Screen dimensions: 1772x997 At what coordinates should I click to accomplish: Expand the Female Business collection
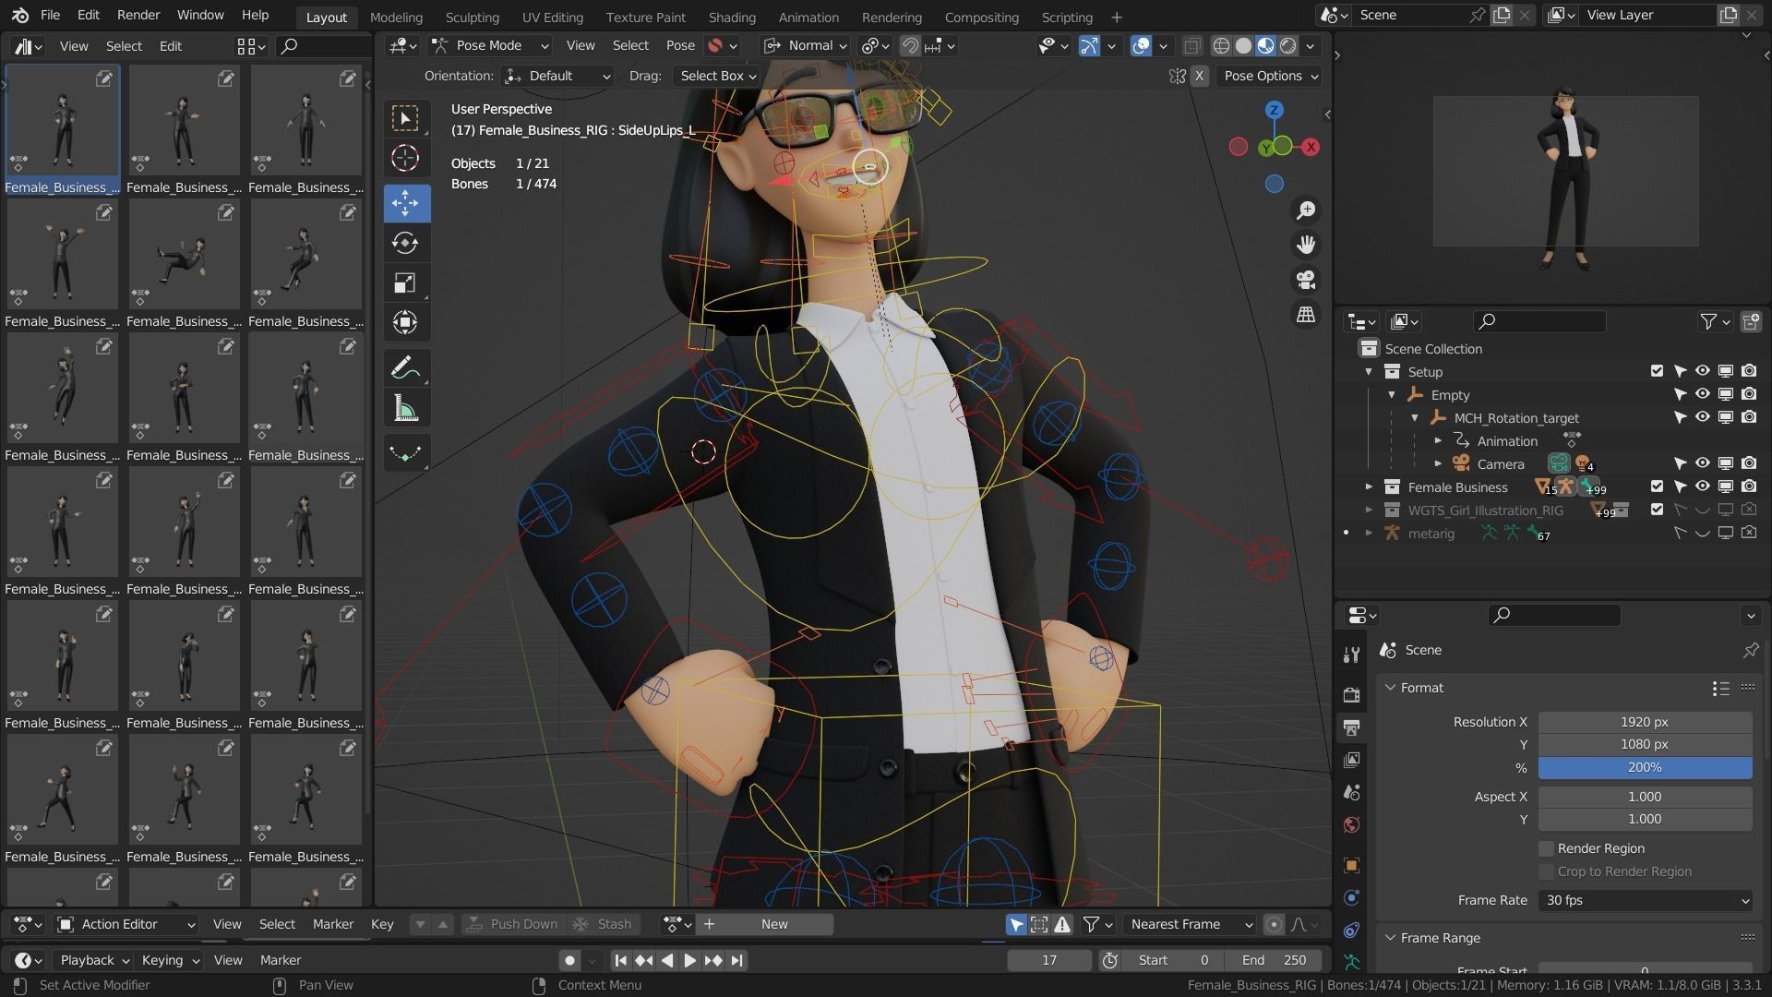click(1369, 486)
